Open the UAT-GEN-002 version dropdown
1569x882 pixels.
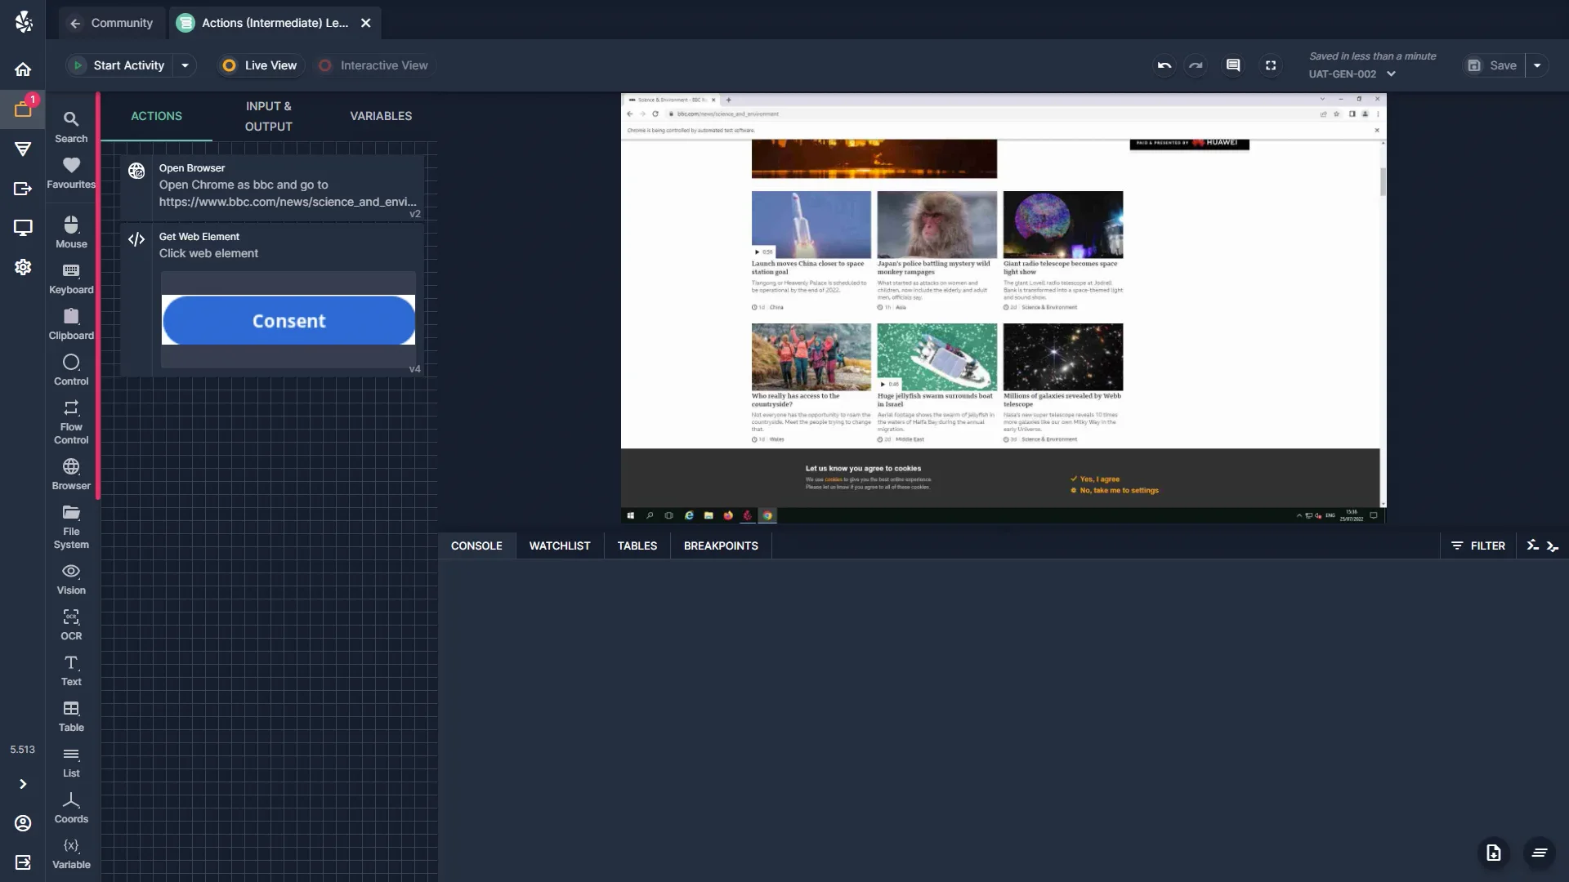tap(1392, 73)
